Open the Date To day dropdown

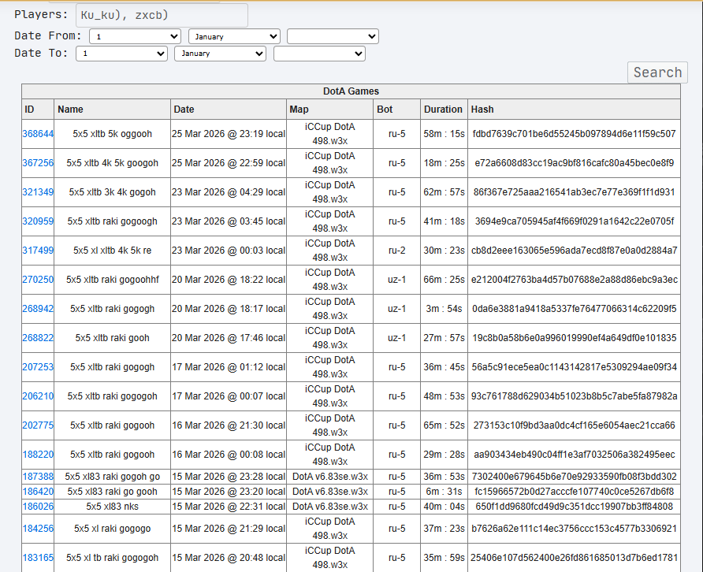121,54
